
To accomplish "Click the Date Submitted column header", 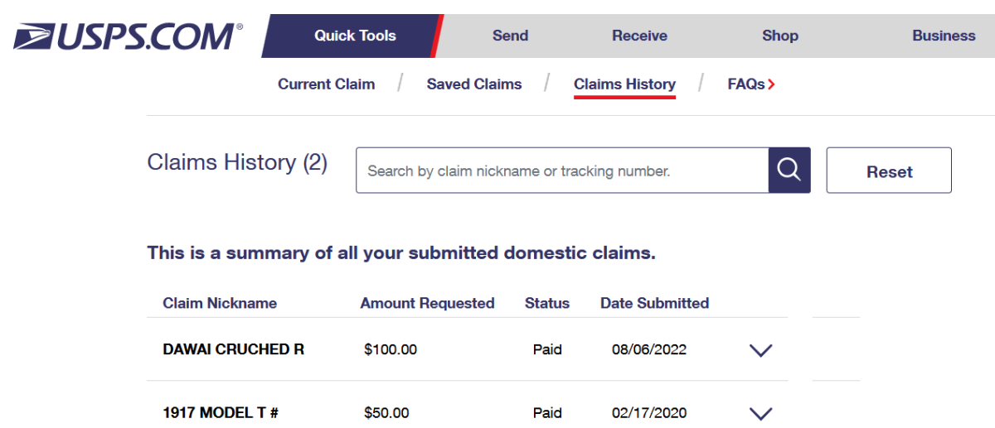I will [x=654, y=303].
